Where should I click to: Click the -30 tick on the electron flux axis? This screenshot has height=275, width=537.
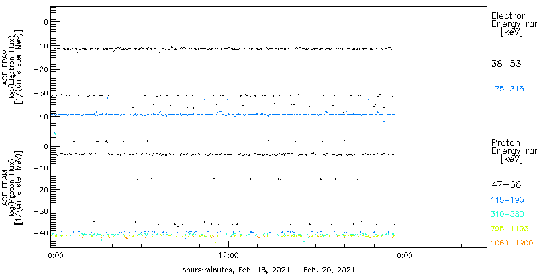coord(42,93)
